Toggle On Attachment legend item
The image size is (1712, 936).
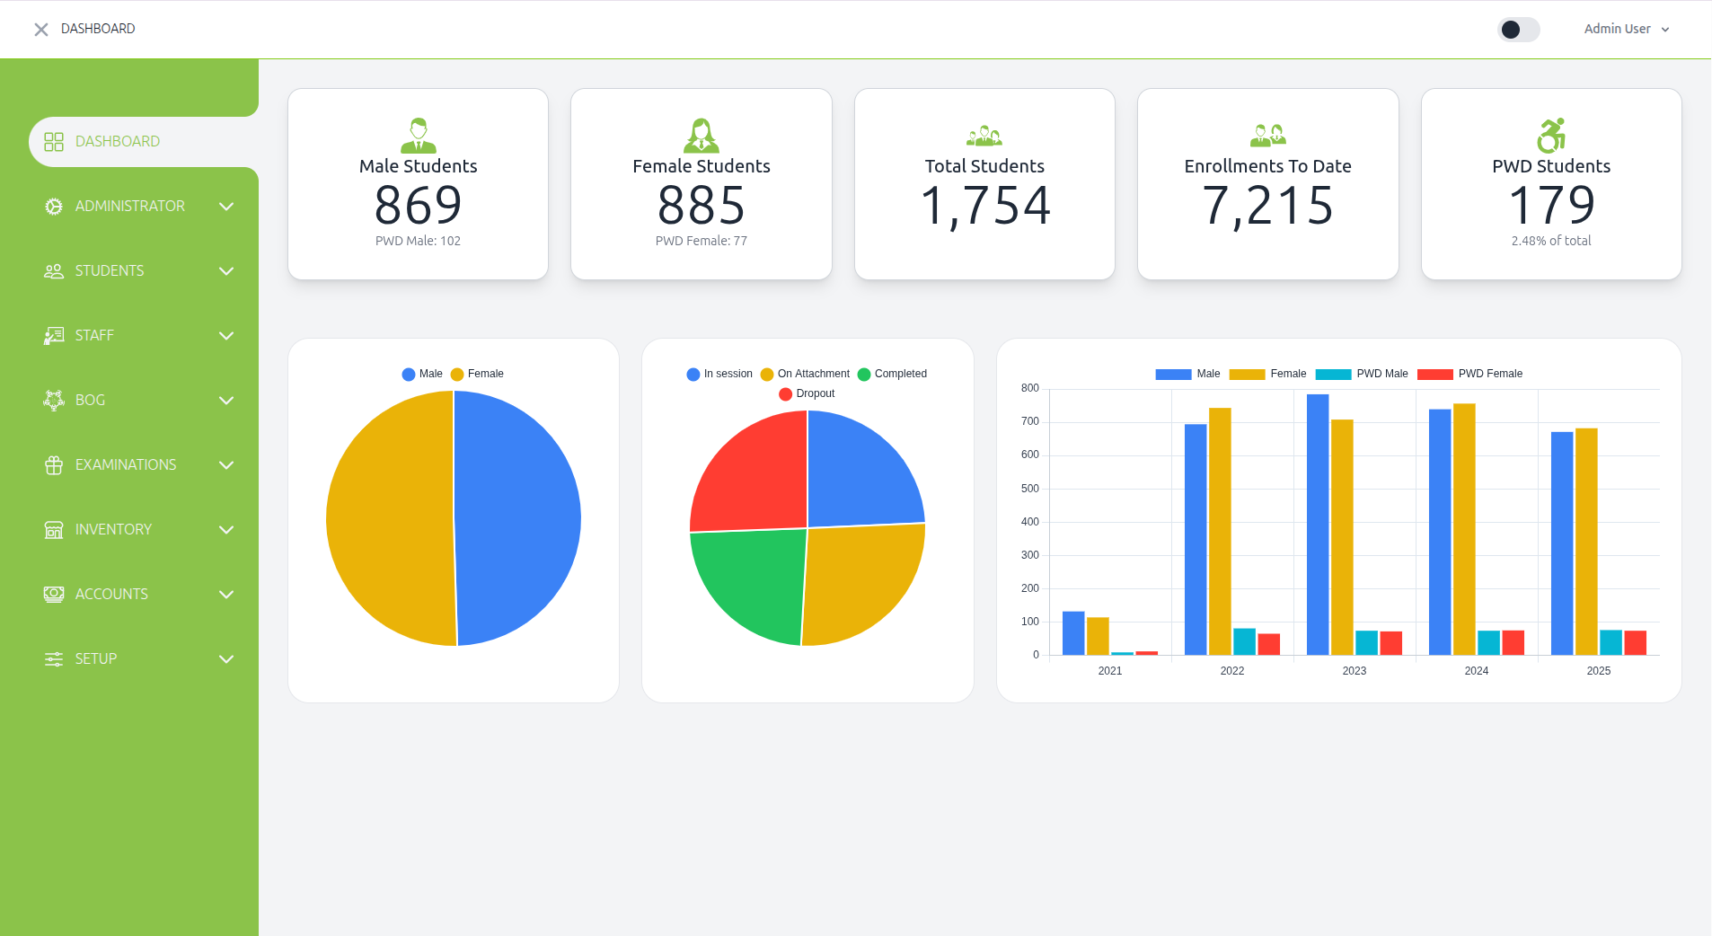click(x=805, y=375)
